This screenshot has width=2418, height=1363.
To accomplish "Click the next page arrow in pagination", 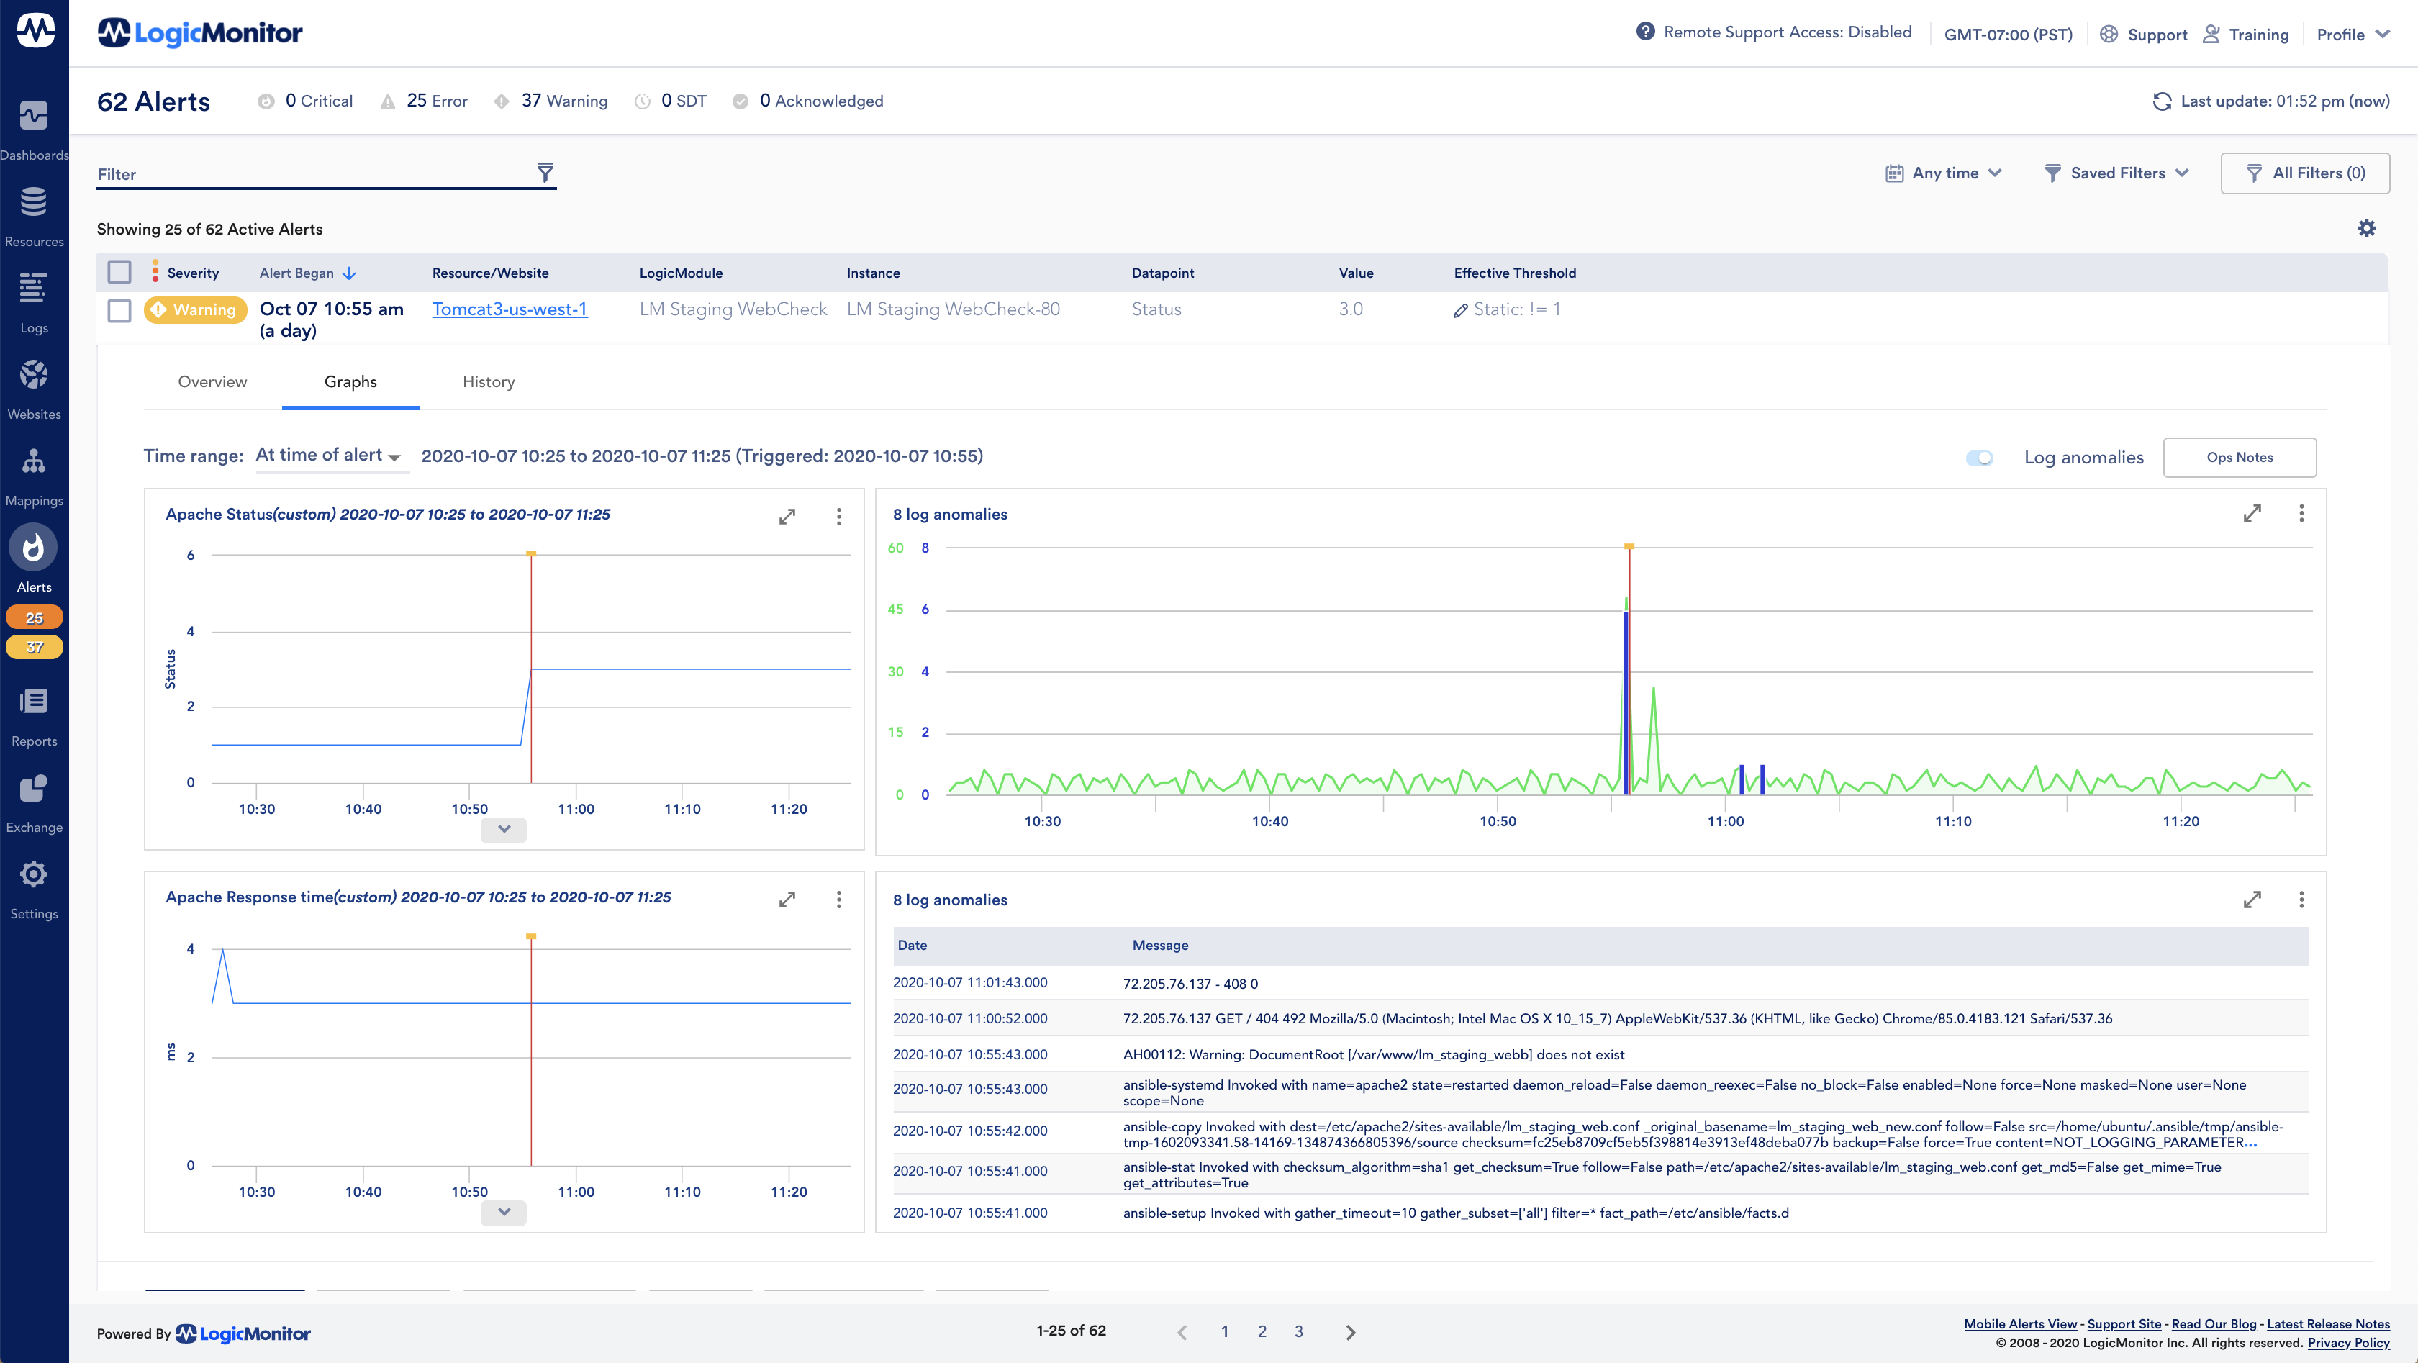I will point(1350,1332).
